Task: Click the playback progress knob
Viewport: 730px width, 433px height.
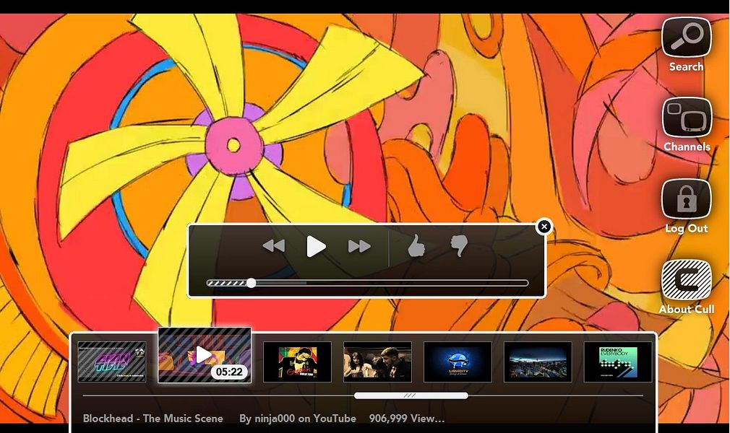Action: pyautogui.click(x=251, y=283)
